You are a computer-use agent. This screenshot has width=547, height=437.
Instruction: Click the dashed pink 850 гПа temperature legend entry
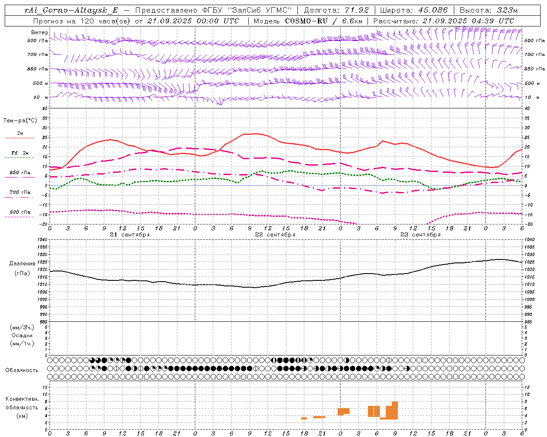[20, 173]
